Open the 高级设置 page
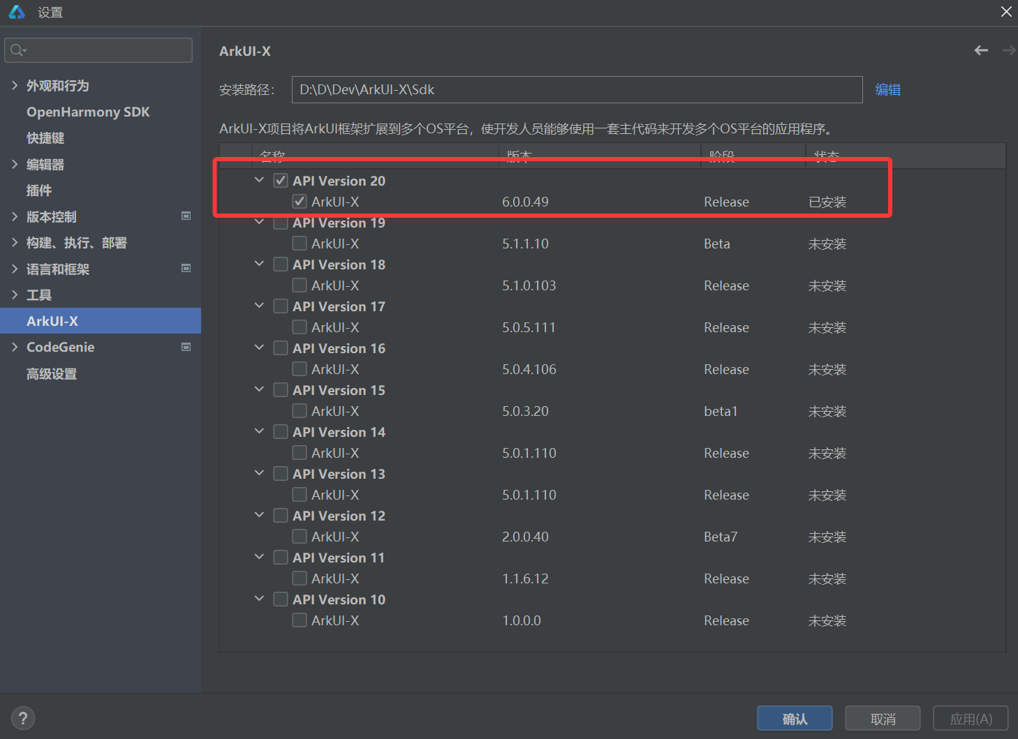 tap(52, 373)
